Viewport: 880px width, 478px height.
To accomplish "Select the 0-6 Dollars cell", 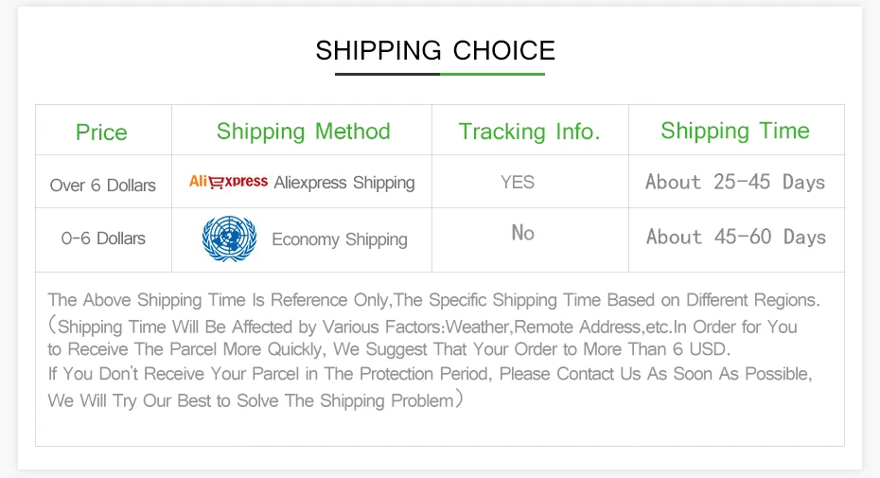I will coord(103,239).
